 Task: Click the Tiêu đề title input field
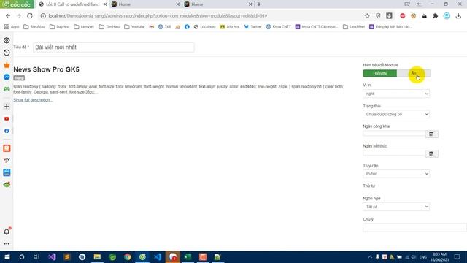[x=114, y=47]
